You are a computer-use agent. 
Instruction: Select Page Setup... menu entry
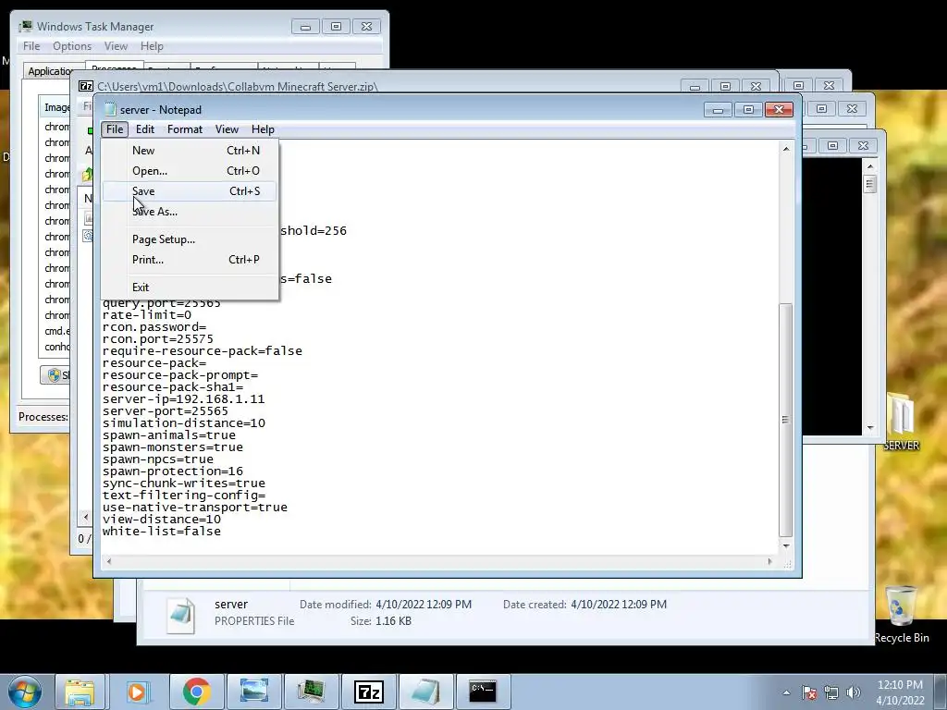[190, 239]
